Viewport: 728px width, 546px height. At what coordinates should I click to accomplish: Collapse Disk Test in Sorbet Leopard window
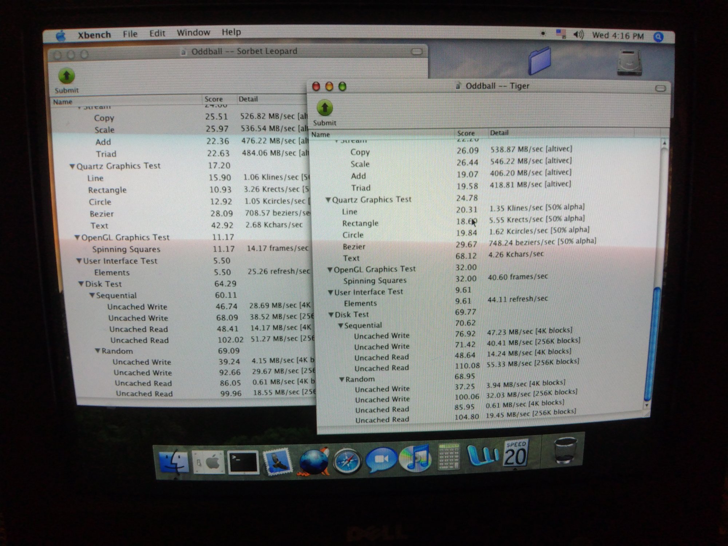pos(81,284)
